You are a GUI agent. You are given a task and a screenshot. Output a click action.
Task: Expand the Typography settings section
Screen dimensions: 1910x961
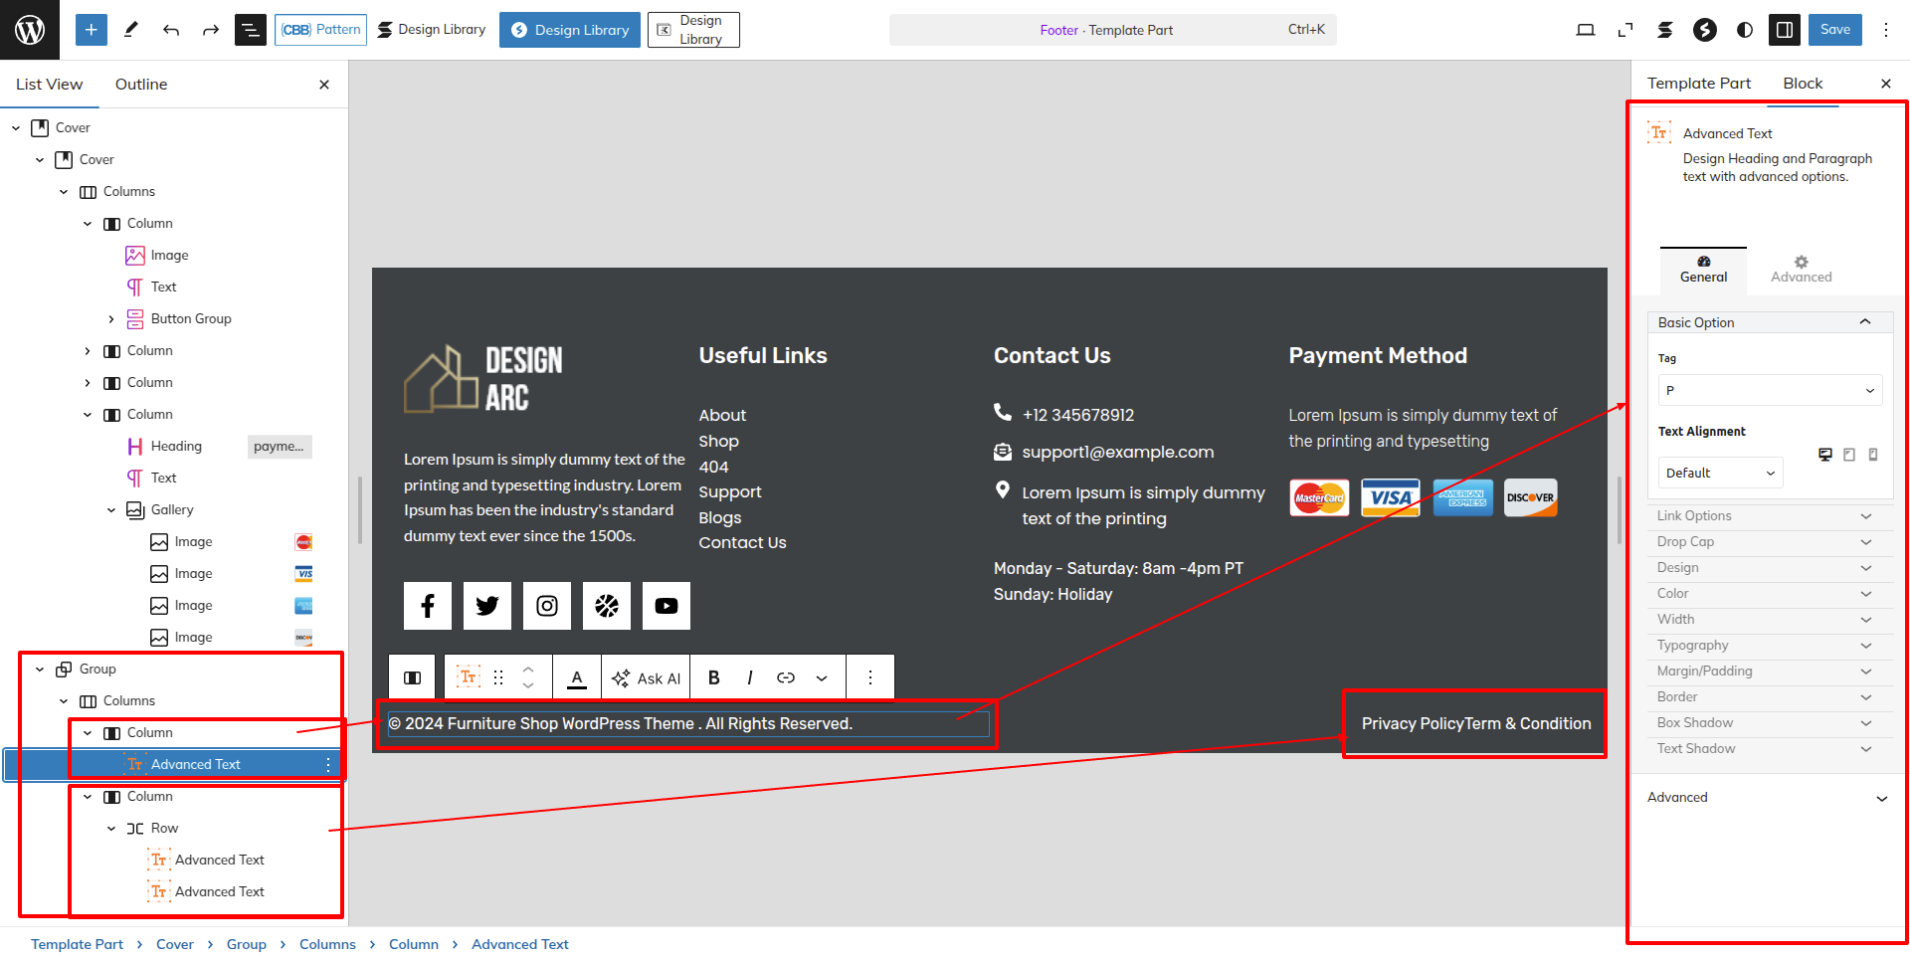tap(1763, 645)
